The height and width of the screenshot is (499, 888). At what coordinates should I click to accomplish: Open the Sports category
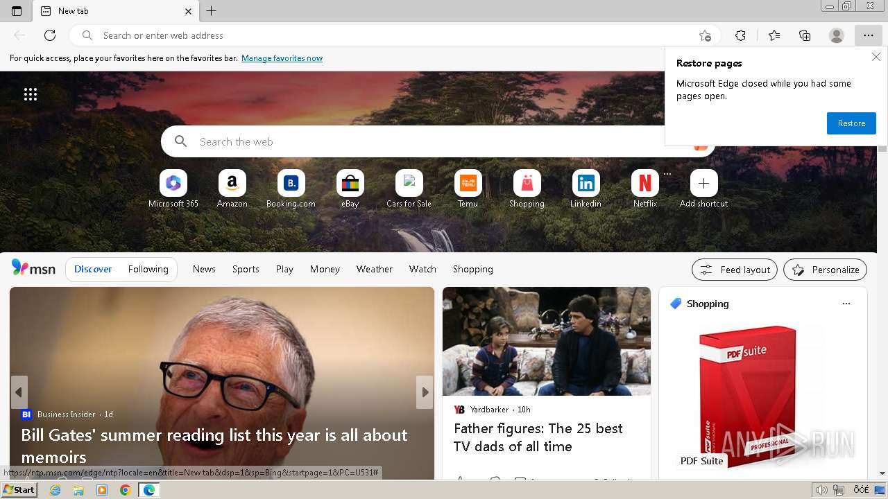click(246, 269)
